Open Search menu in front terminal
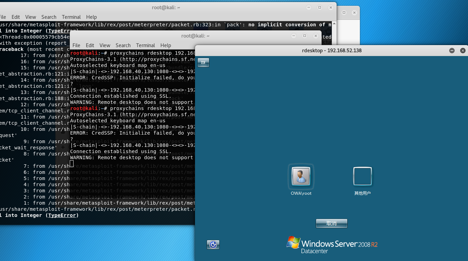 (x=123, y=45)
